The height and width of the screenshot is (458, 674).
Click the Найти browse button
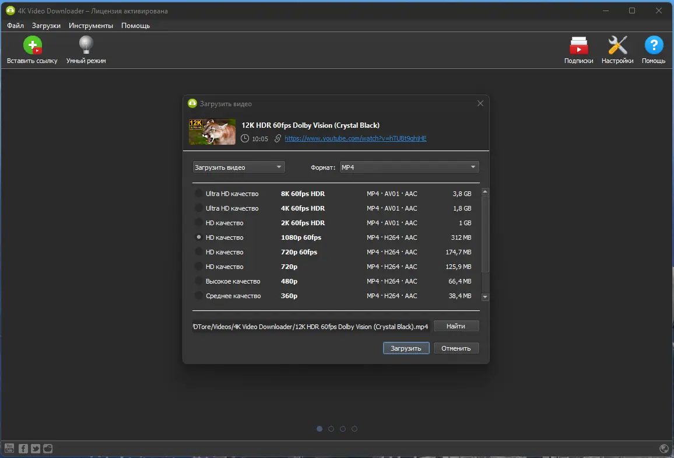[x=456, y=326]
